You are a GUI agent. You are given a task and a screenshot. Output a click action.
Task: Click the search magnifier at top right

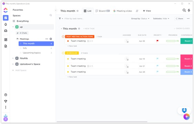(x=184, y=10)
